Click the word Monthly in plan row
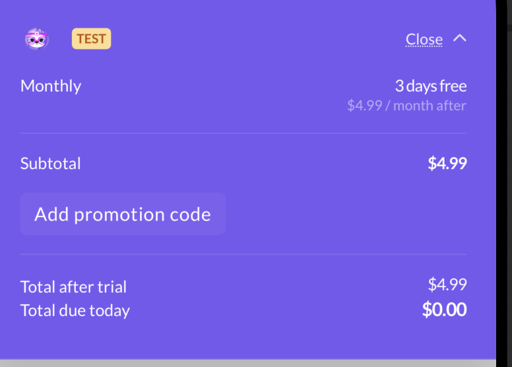 [51, 86]
